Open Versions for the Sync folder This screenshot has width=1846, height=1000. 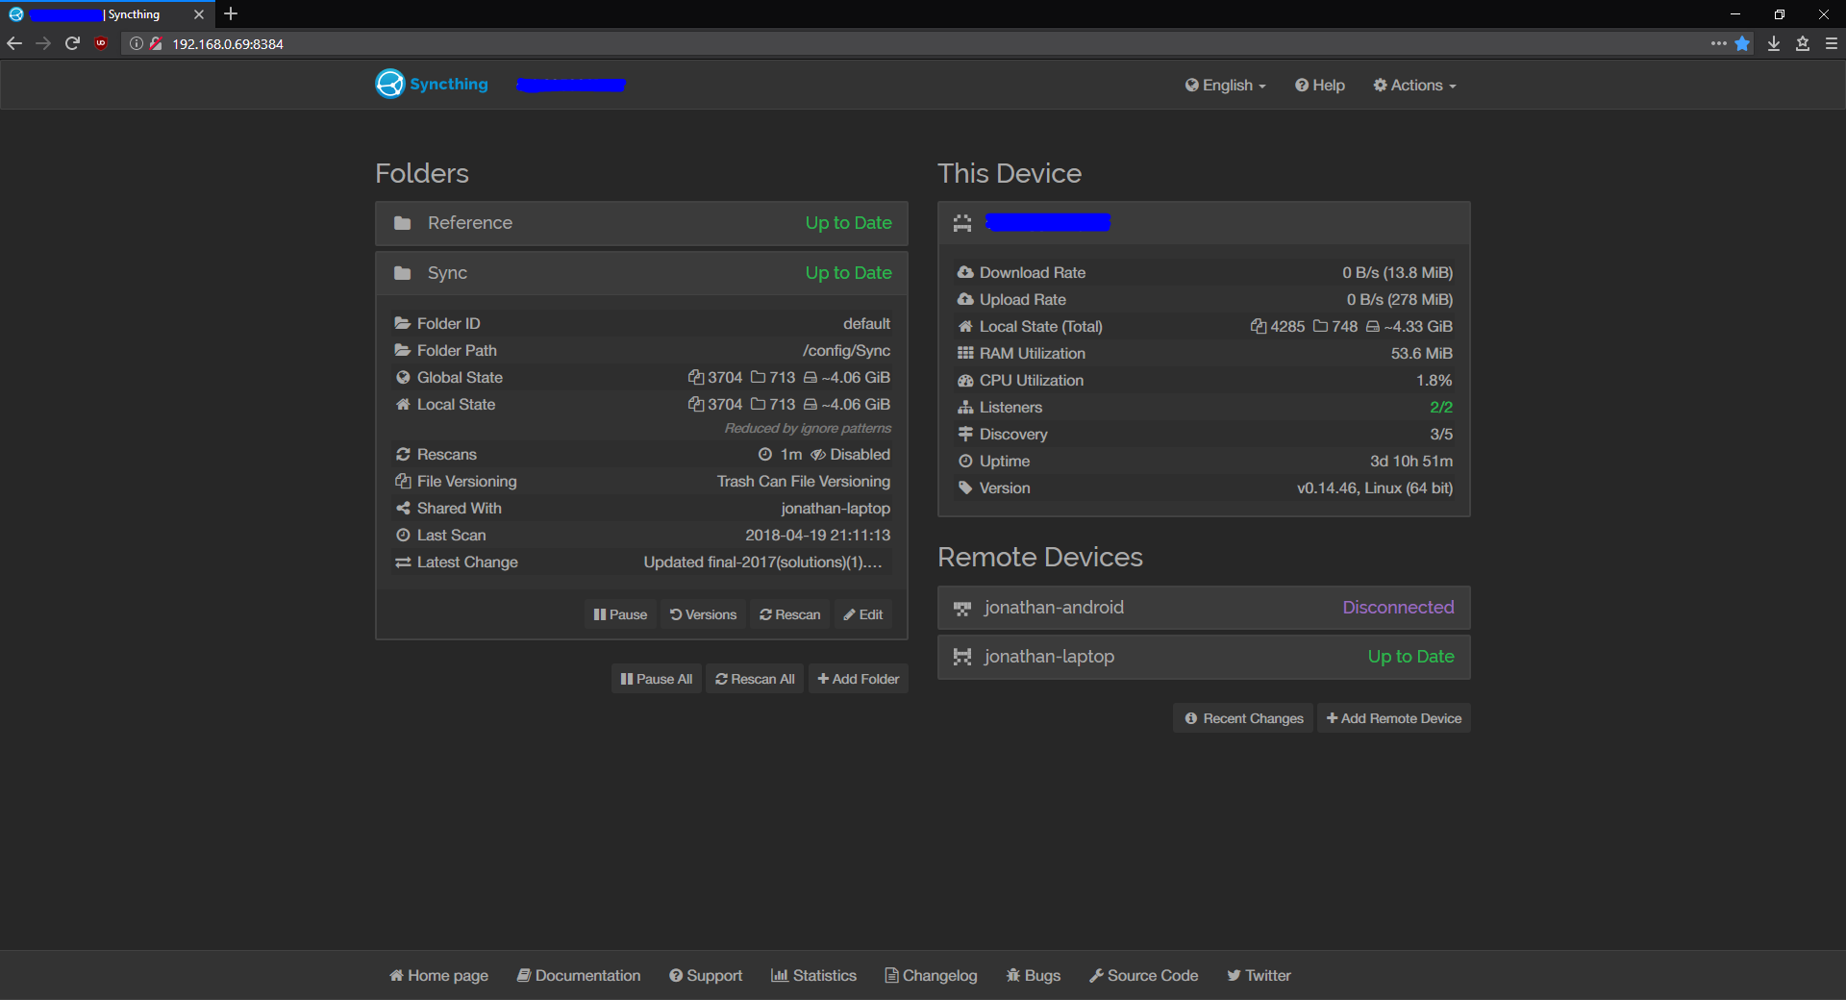703,614
